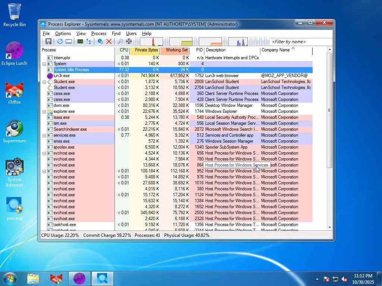Select the lsass.exe process row
This screenshot has width=382, height=286.
pos(176,117)
